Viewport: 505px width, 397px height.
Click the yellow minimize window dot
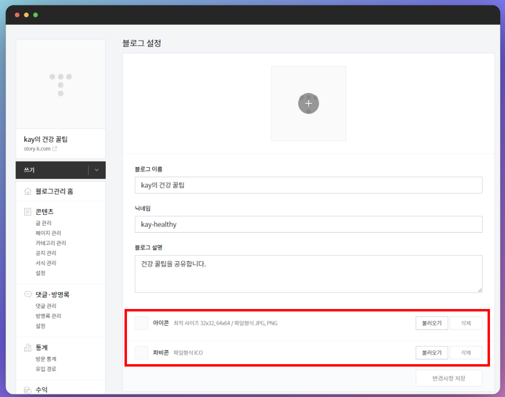coord(26,15)
